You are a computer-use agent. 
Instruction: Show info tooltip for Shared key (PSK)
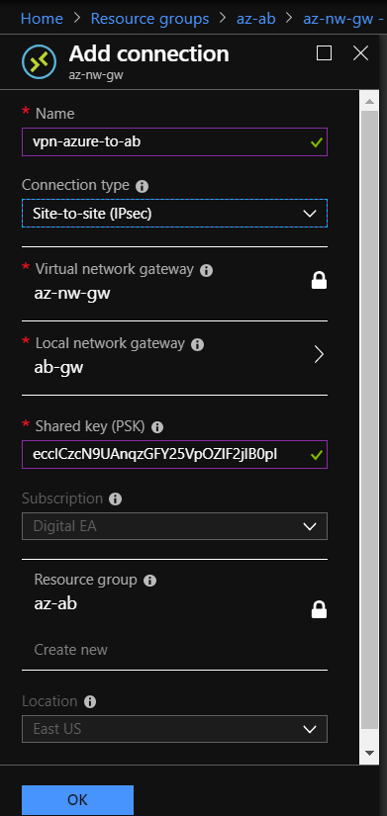tap(157, 427)
